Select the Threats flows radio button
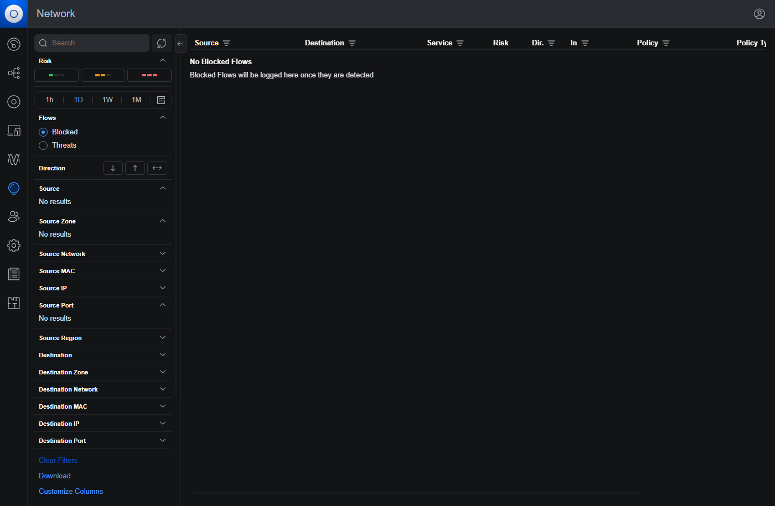 click(x=43, y=145)
